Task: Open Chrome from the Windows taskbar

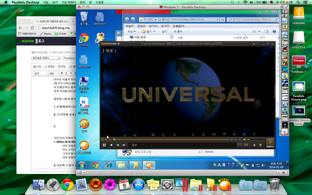Action: 95,165
